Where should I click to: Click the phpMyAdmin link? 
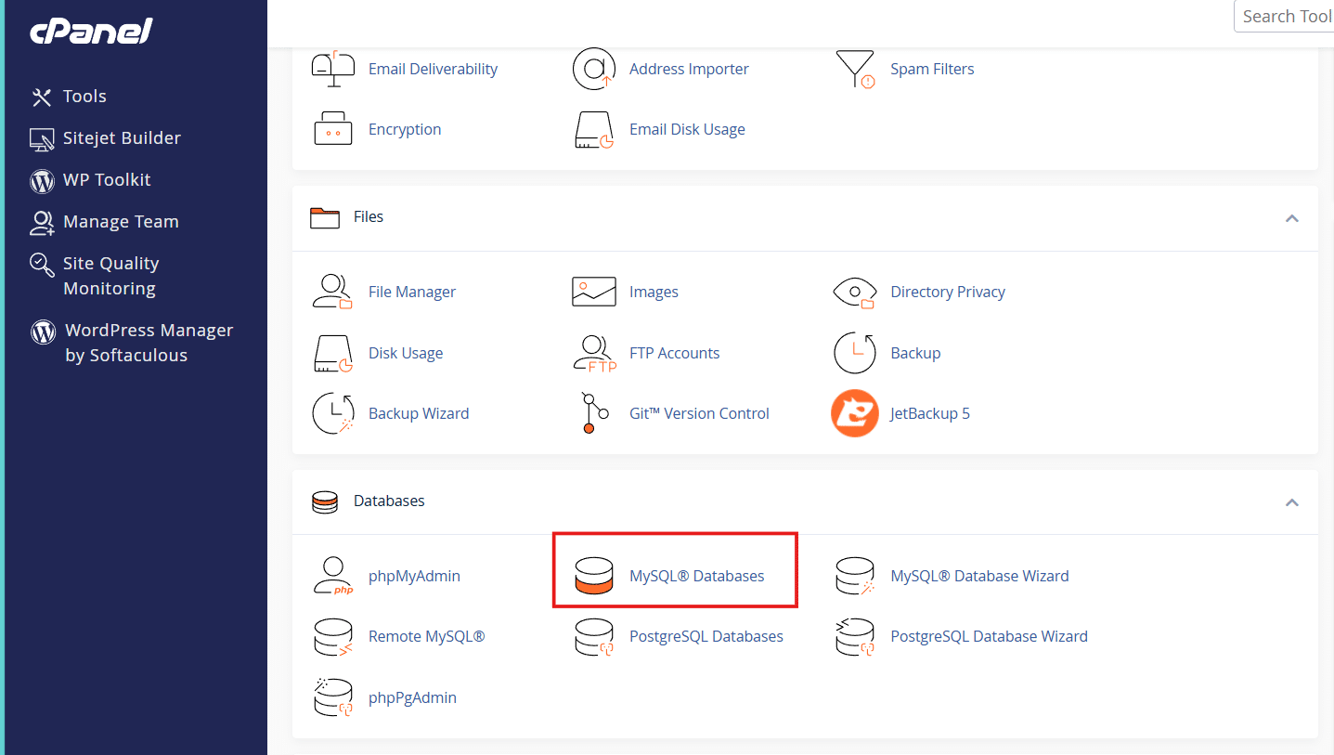pos(414,576)
